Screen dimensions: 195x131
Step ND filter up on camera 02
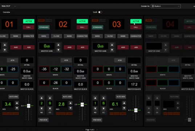pyautogui.click(x=41, y=98)
